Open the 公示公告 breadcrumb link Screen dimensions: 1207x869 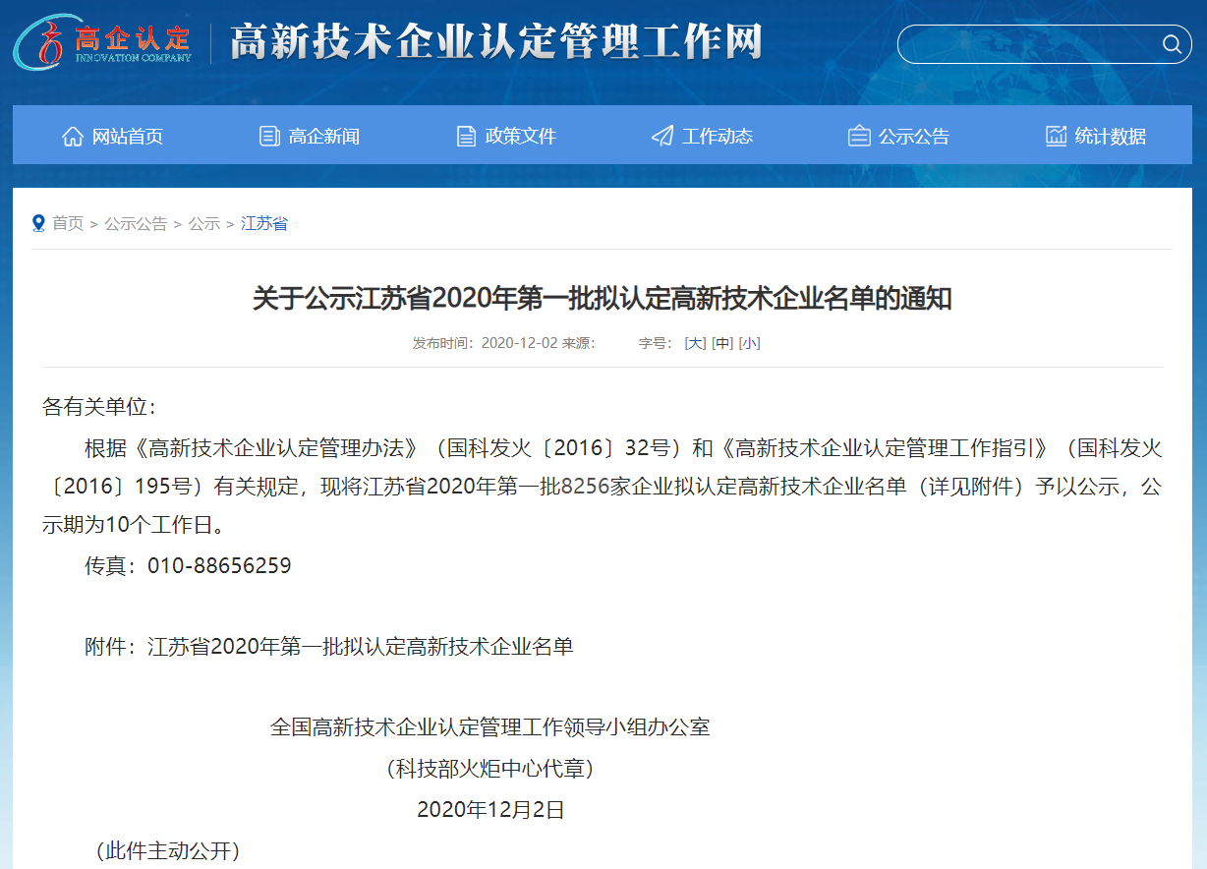coord(136,224)
